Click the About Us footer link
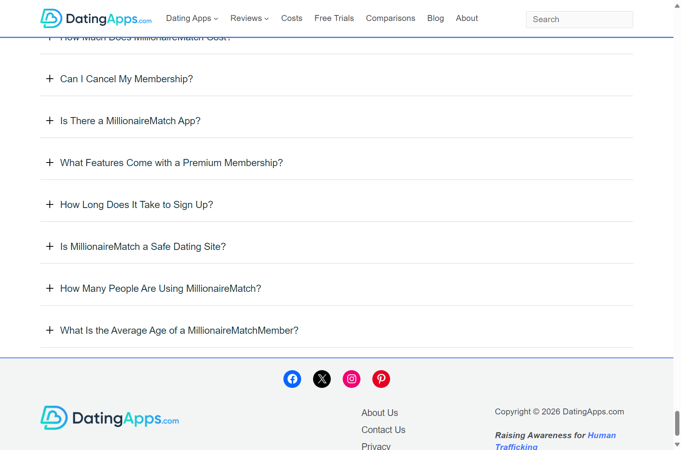Screen dimensions: 681x450 coord(379,413)
